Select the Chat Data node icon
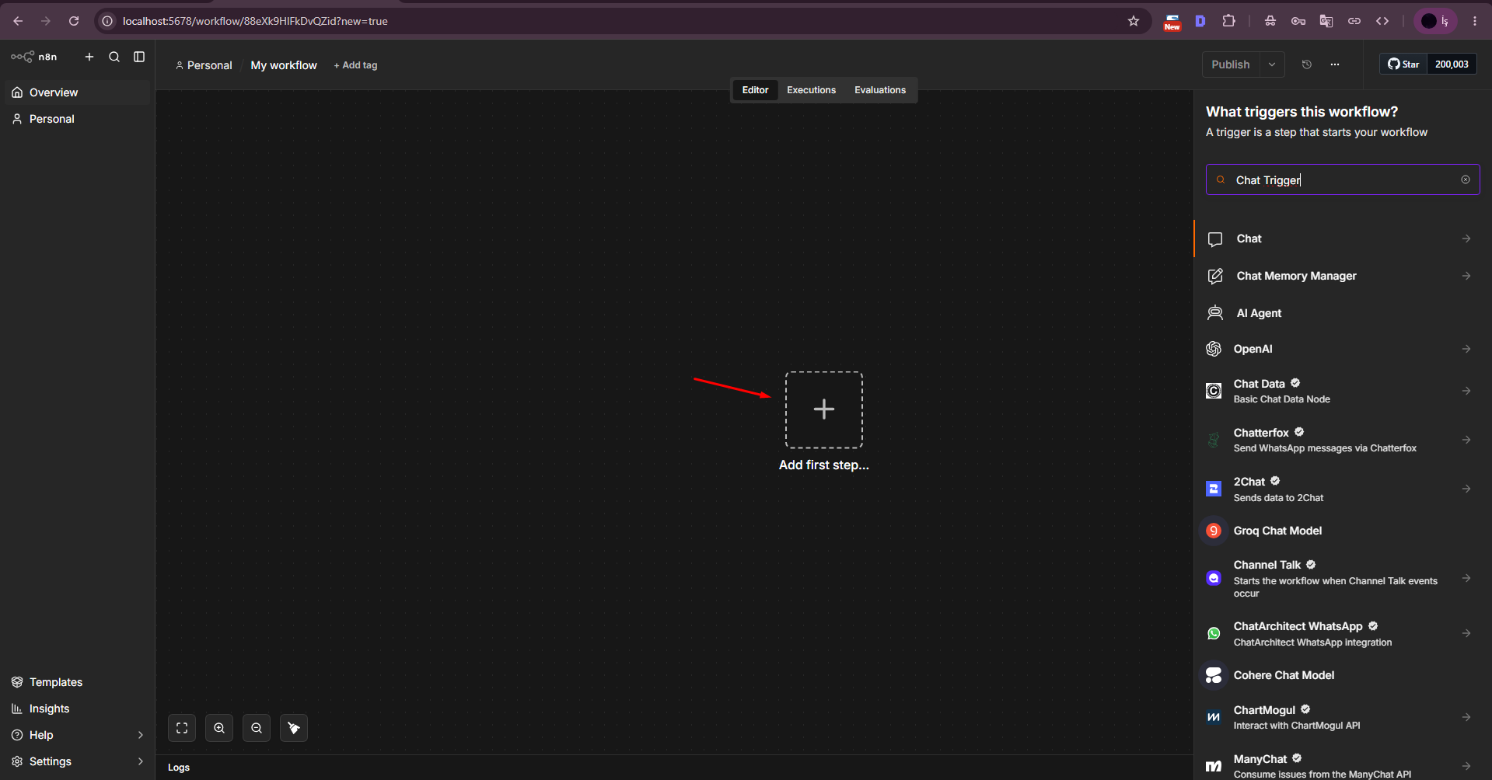1492x780 pixels. (x=1214, y=391)
